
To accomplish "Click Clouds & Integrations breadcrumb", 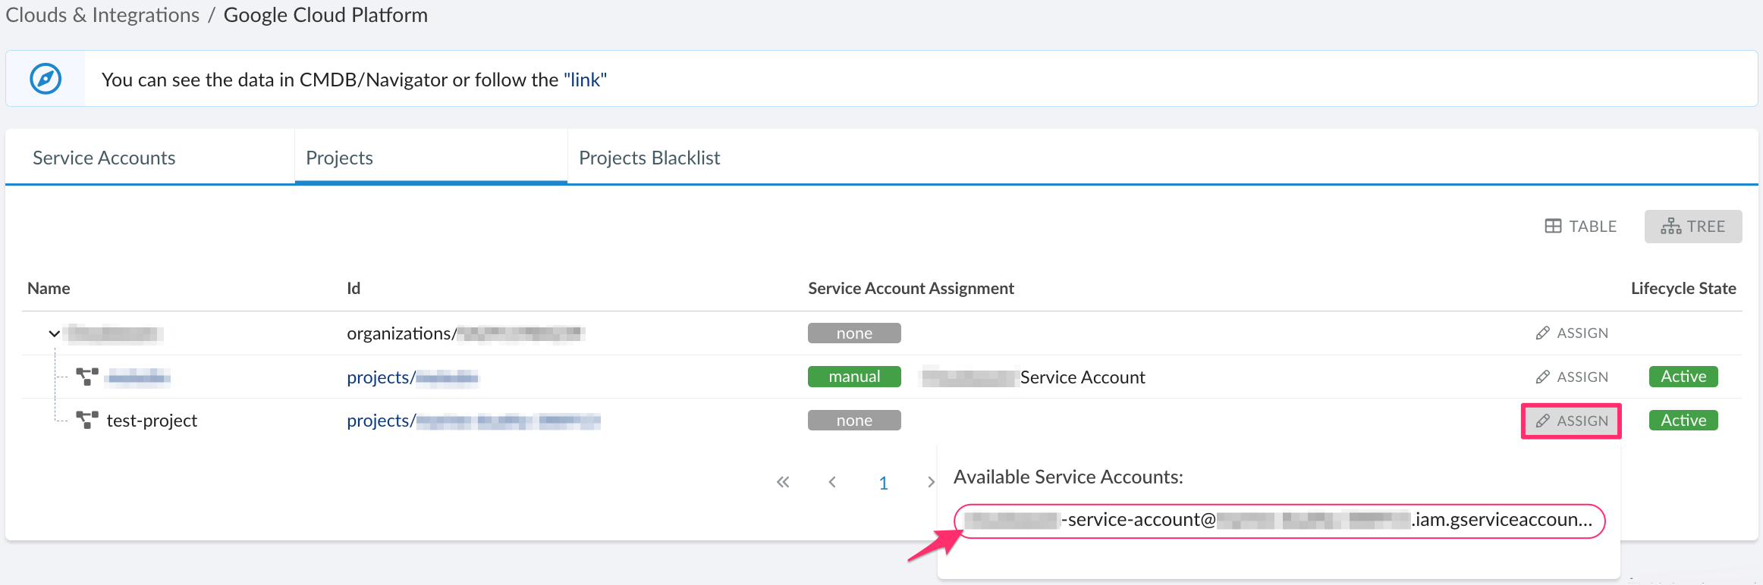I will 102,15.
